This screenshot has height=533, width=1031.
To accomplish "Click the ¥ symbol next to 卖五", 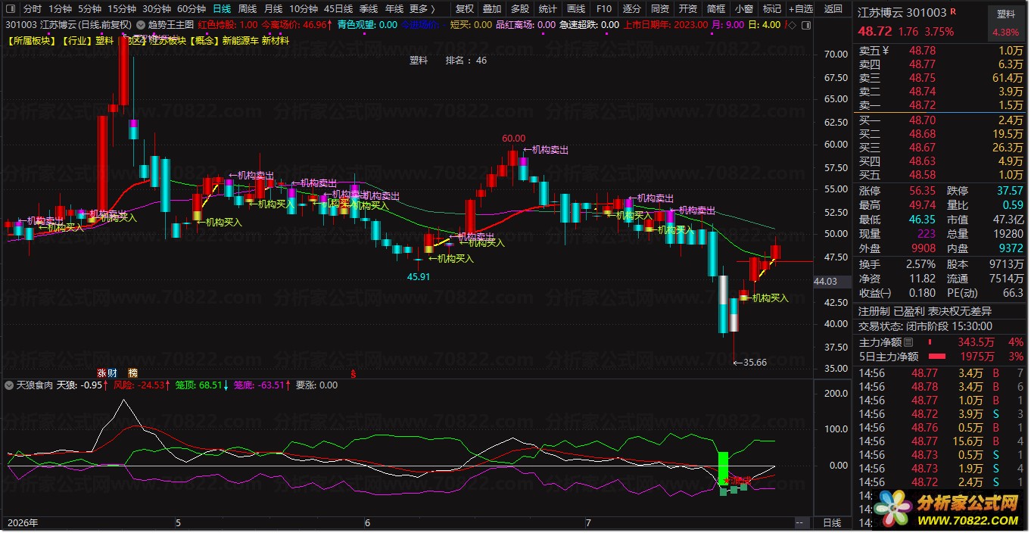I will [x=886, y=51].
